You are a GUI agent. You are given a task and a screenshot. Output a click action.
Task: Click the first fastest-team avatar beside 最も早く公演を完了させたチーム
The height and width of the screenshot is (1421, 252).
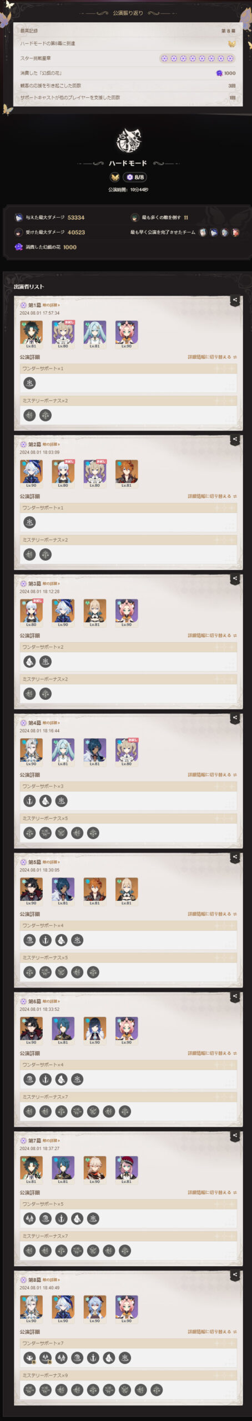(x=203, y=233)
